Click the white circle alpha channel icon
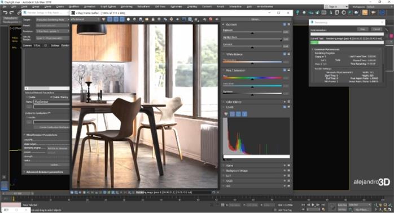Viewport: 394px width, 213px height. click(x=128, y=19)
